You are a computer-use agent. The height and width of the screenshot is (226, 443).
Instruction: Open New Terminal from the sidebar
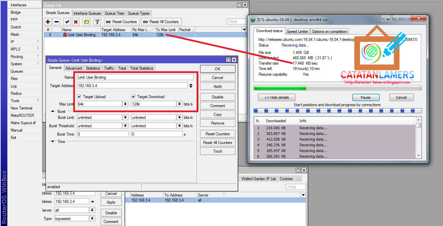point(20,108)
